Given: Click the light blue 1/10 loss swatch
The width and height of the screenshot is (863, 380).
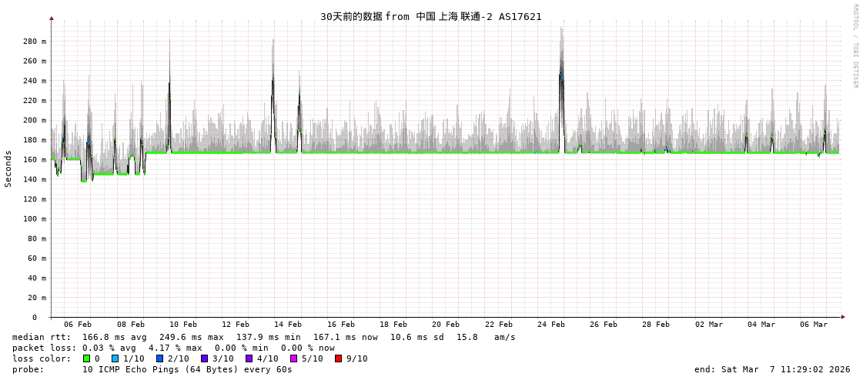Looking at the screenshot, I should point(115,358).
